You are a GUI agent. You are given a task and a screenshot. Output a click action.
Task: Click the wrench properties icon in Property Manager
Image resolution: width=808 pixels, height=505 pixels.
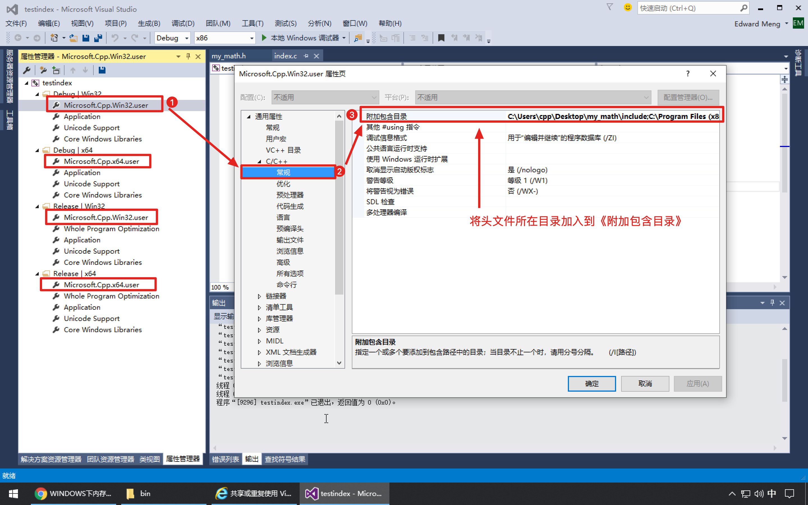pyautogui.click(x=27, y=70)
